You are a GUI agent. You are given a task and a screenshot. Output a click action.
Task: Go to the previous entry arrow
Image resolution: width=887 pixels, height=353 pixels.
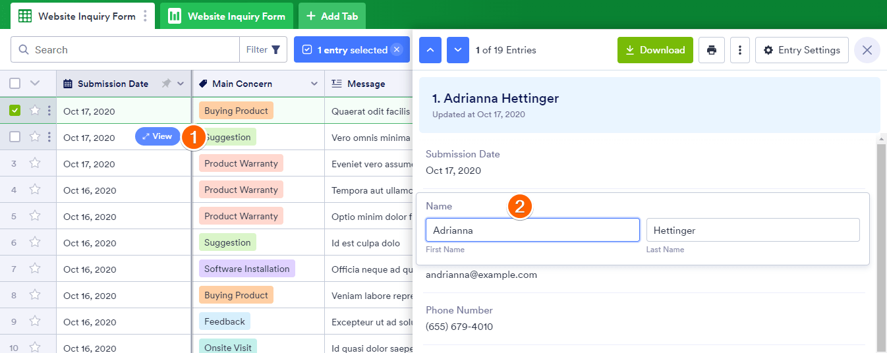tap(430, 50)
